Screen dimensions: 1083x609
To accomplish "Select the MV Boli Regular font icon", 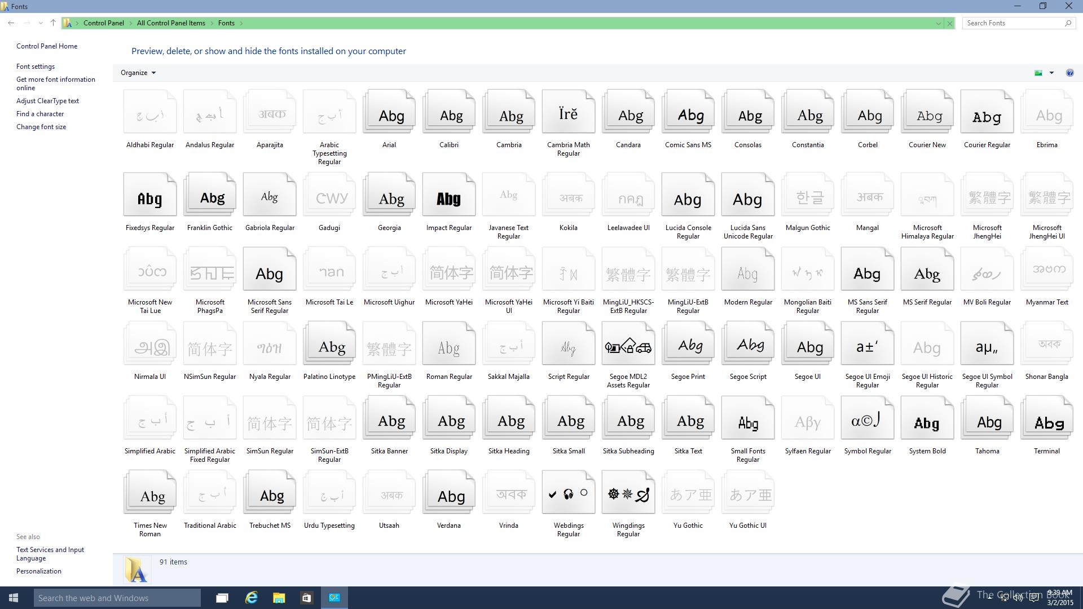I will (987, 269).
